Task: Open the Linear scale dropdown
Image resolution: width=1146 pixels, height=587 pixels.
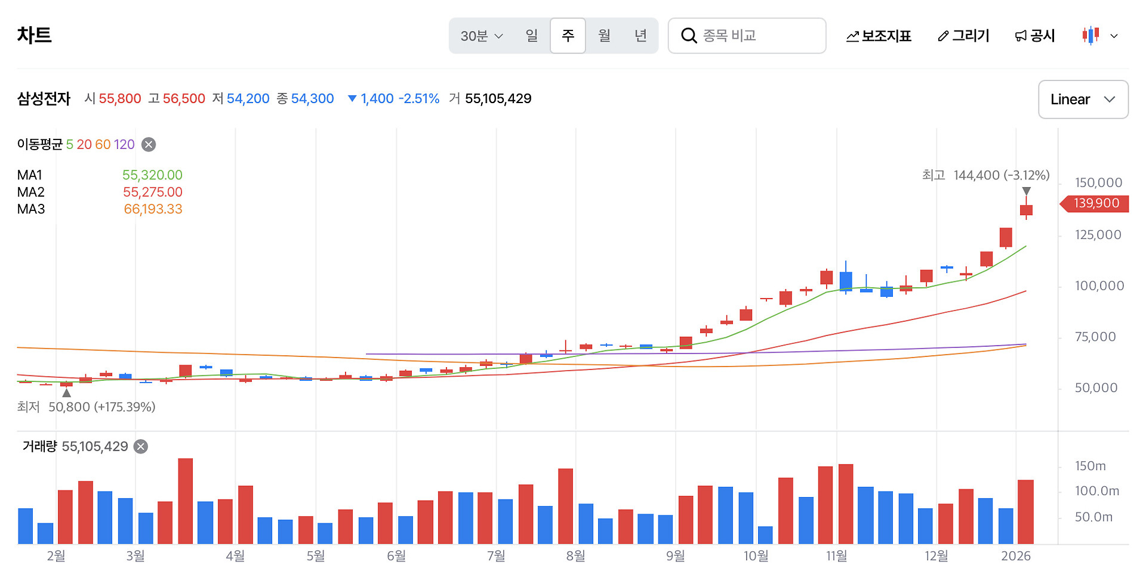Action: point(1083,100)
